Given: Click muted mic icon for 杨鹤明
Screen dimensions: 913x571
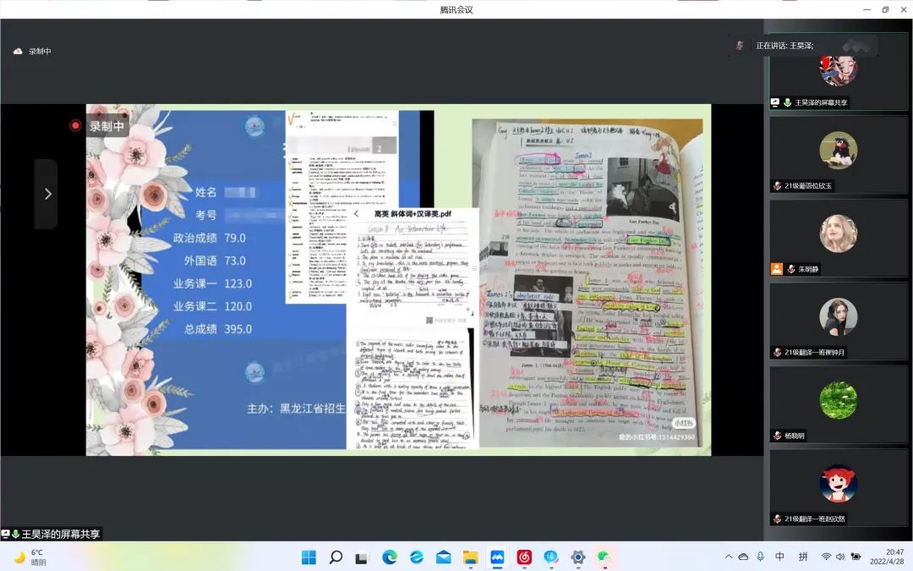Looking at the screenshot, I should pos(777,436).
